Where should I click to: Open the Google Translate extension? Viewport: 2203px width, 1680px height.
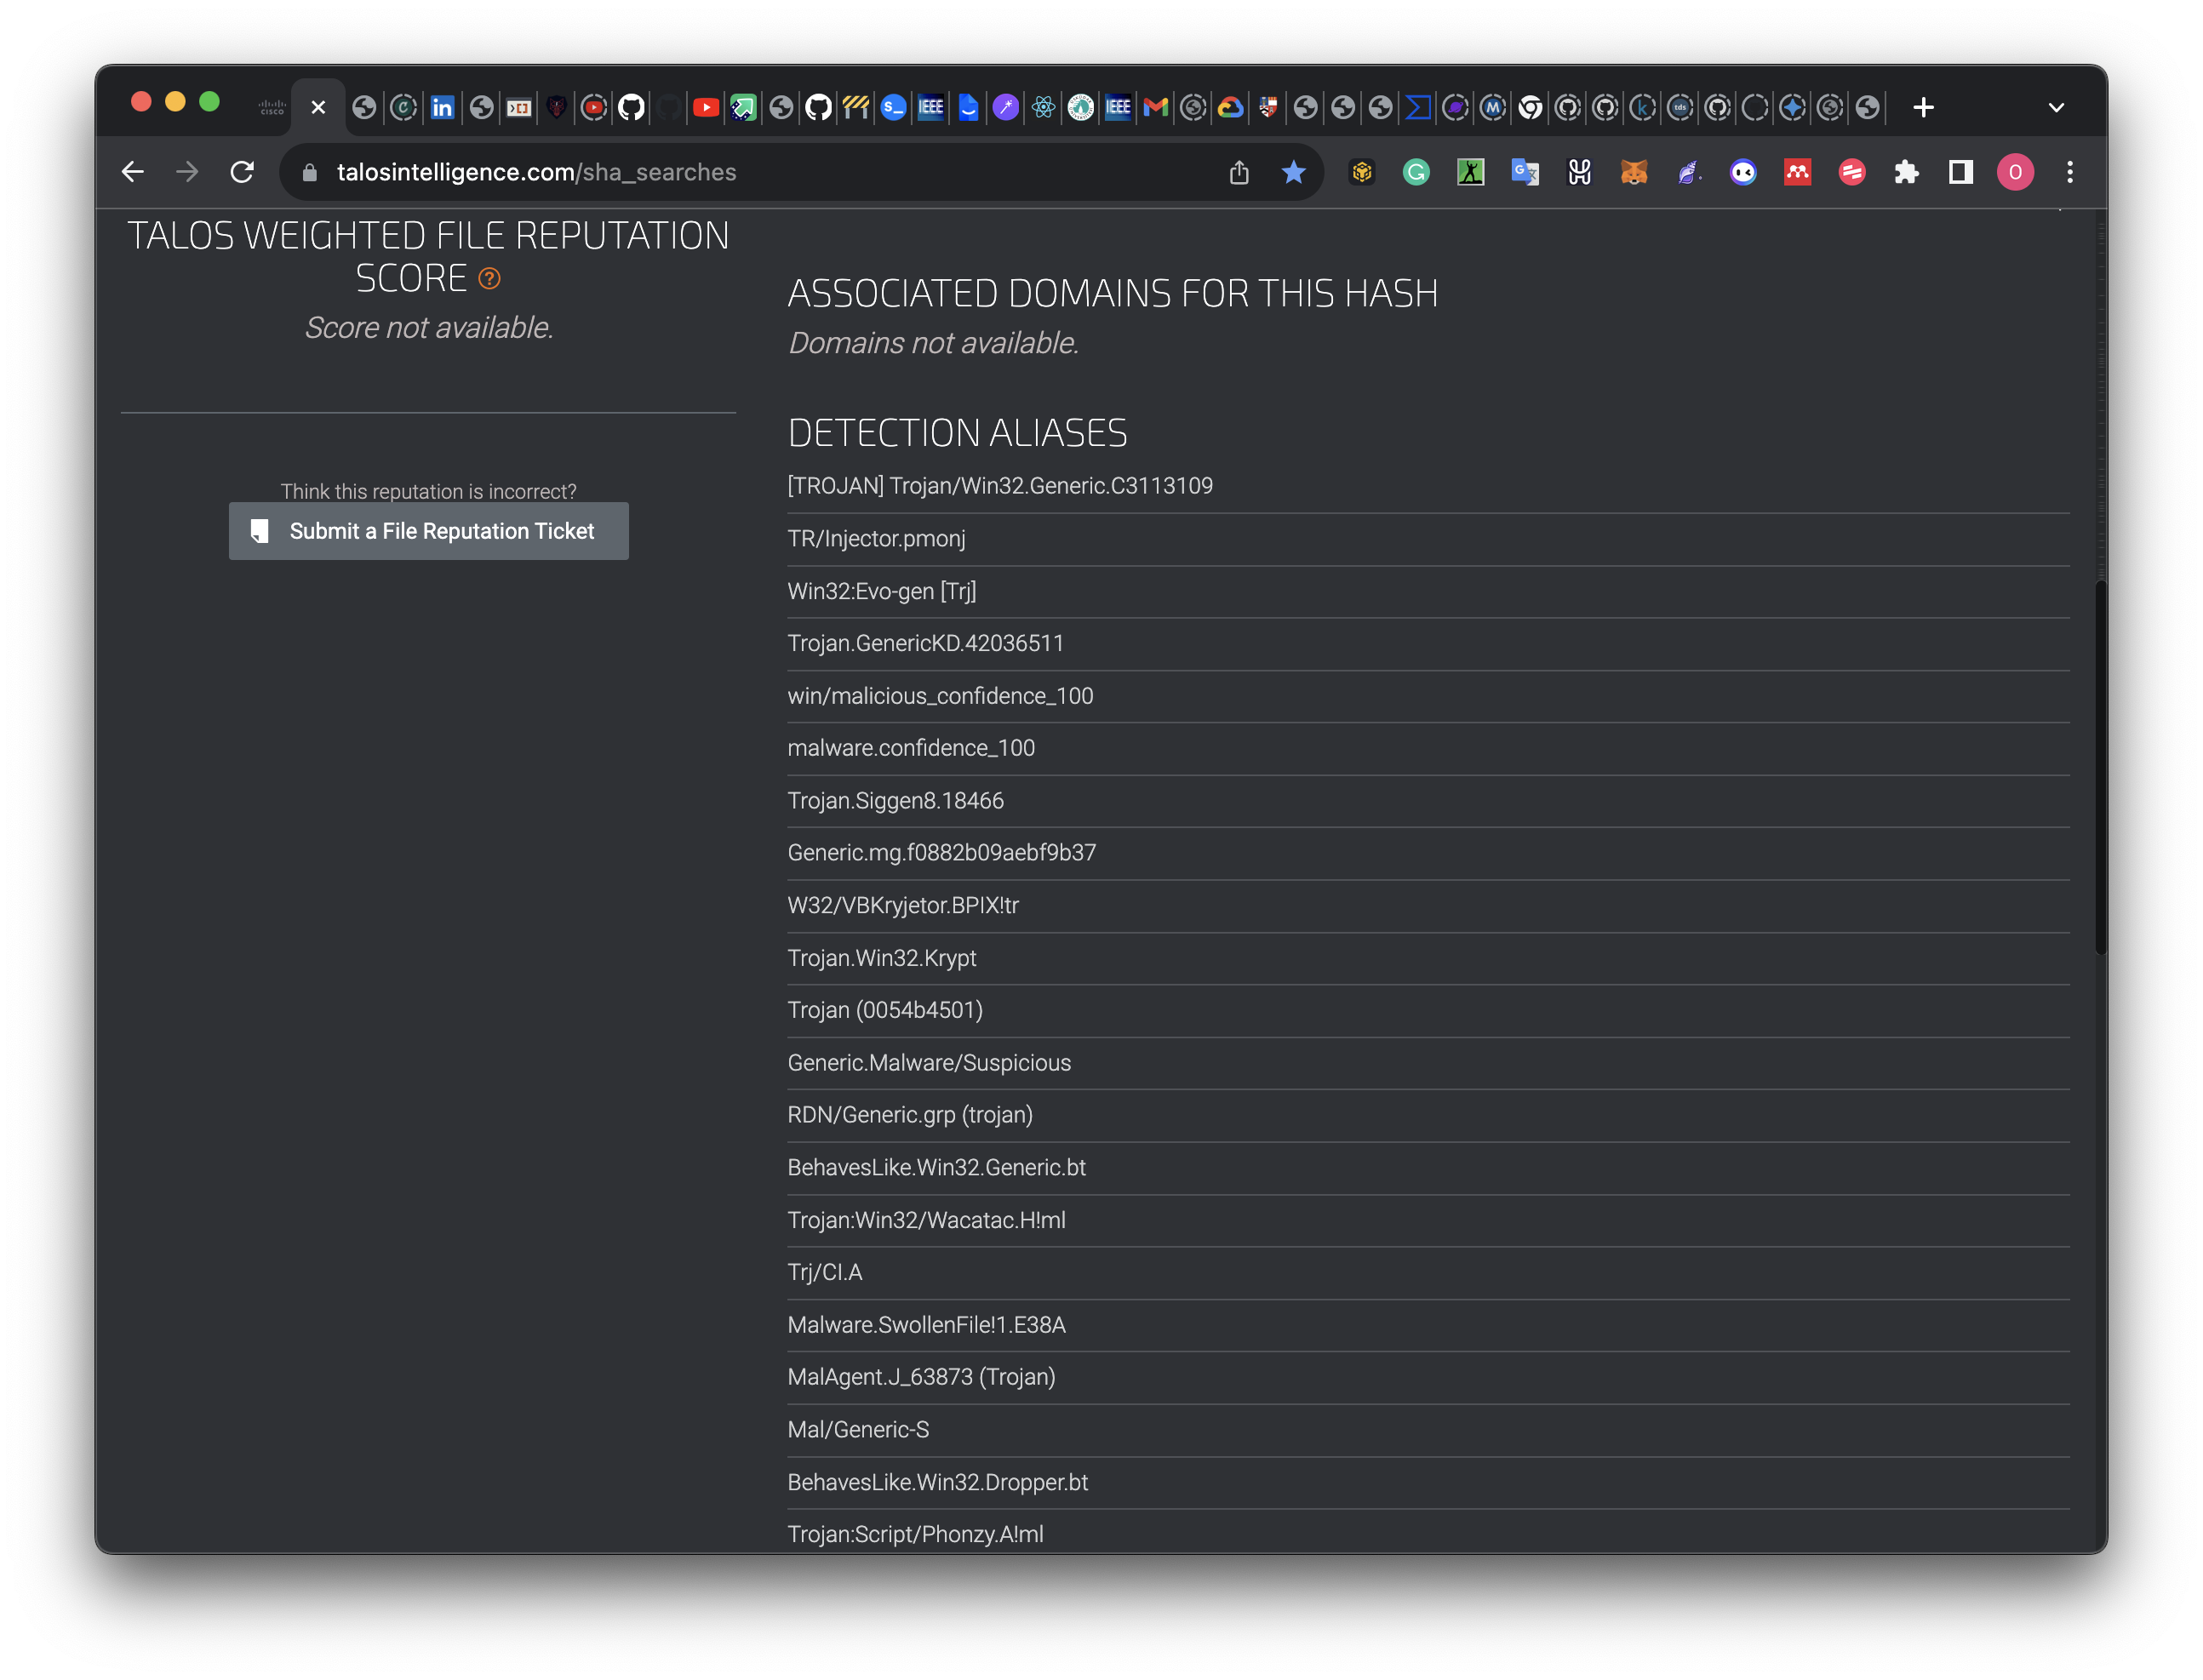coord(1525,172)
